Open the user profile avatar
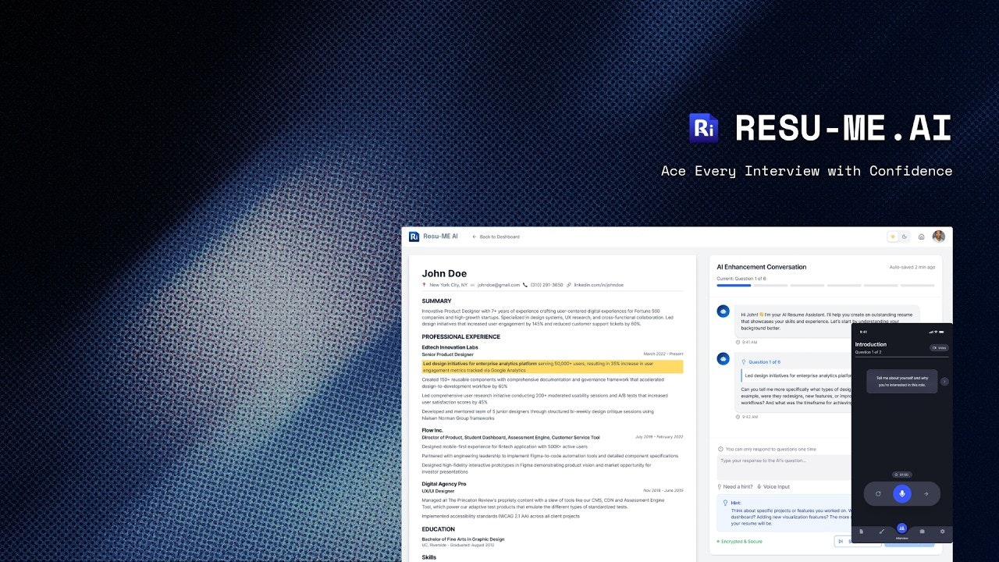Image resolution: width=999 pixels, height=562 pixels. click(938, 237)
